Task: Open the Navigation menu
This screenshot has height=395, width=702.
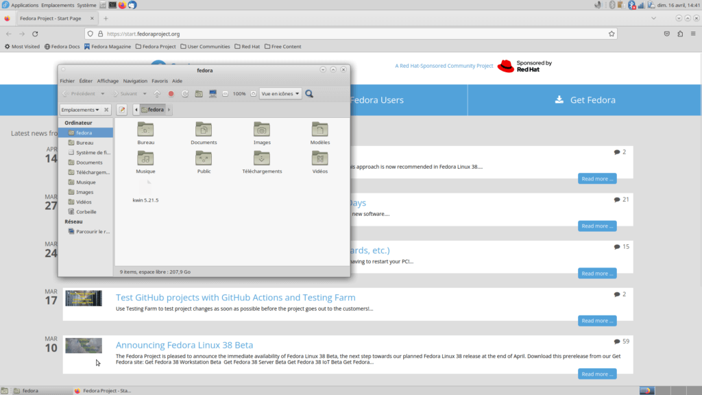Action: point(135,81)
